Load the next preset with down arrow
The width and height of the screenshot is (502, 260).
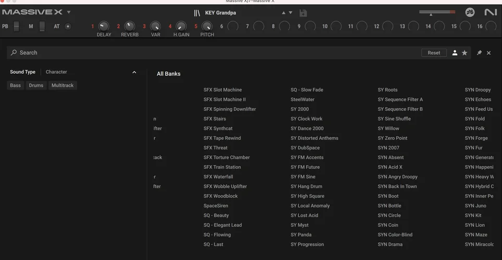click(x=291, y=13)
